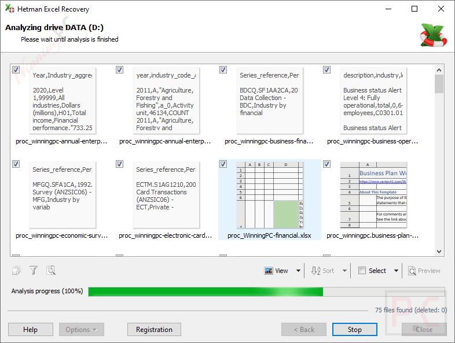Select the MFGQ.SFA1CA preview thumbnail
The width and height of the screenshot is (455, 343).
63,194
